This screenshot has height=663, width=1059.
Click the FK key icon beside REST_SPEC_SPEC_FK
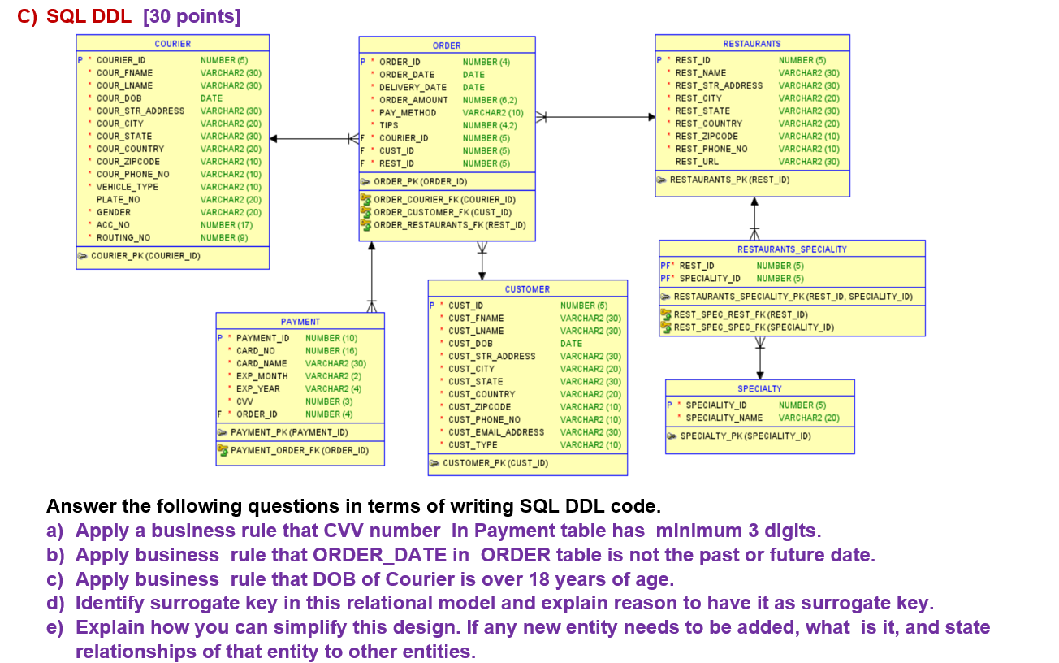click(667, 327)
